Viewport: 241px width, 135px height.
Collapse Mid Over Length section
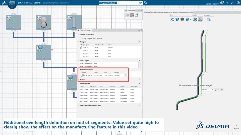[x=80, y=69]
